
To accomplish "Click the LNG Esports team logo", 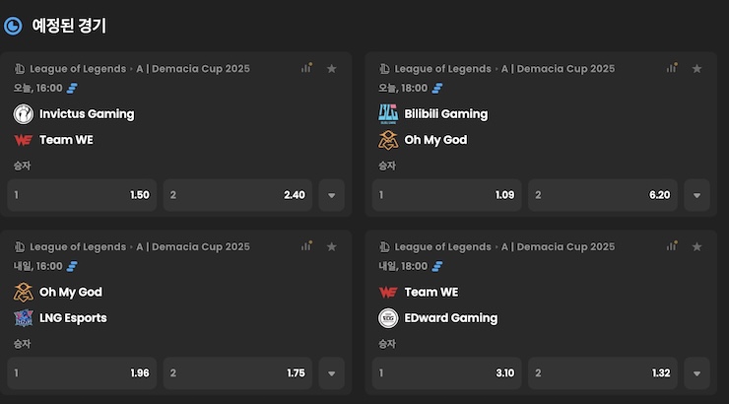I will click(24, 317).
